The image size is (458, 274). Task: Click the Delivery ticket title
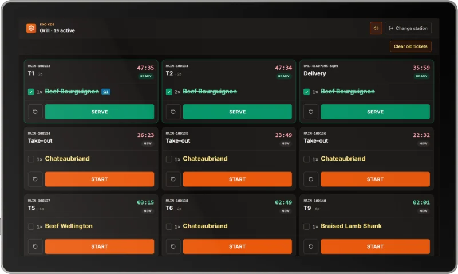coord(314,73)
